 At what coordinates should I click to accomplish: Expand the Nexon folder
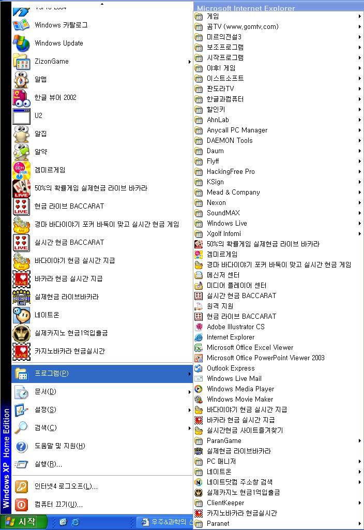pyautogui.click(x=278, y=203)
